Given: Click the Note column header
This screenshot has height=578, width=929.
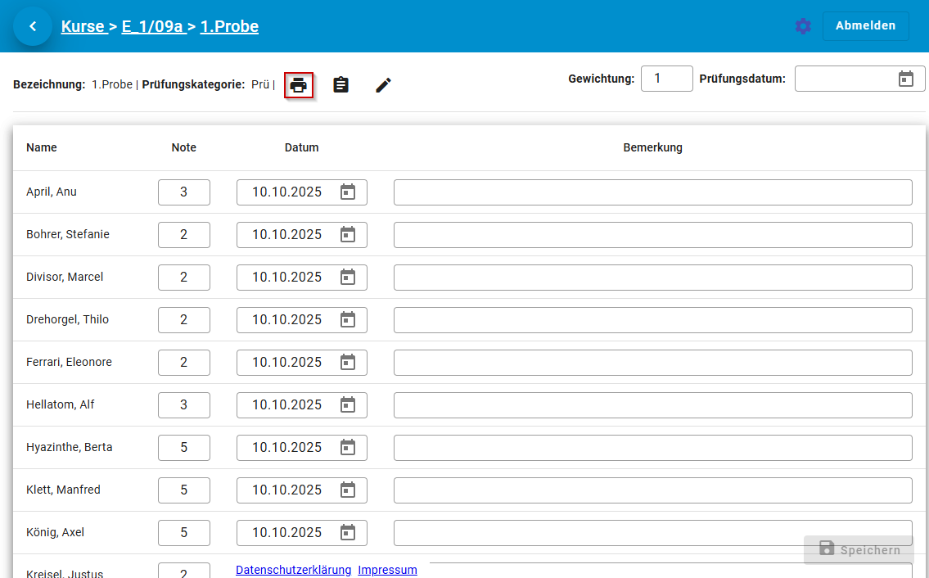Looking at the screenshot, I should click(x=183, y=147).
